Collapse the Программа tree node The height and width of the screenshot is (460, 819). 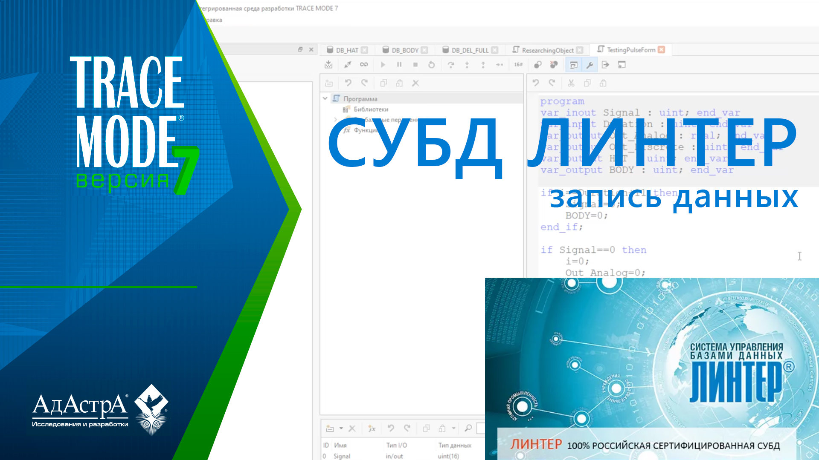click(x=326, y=98)
